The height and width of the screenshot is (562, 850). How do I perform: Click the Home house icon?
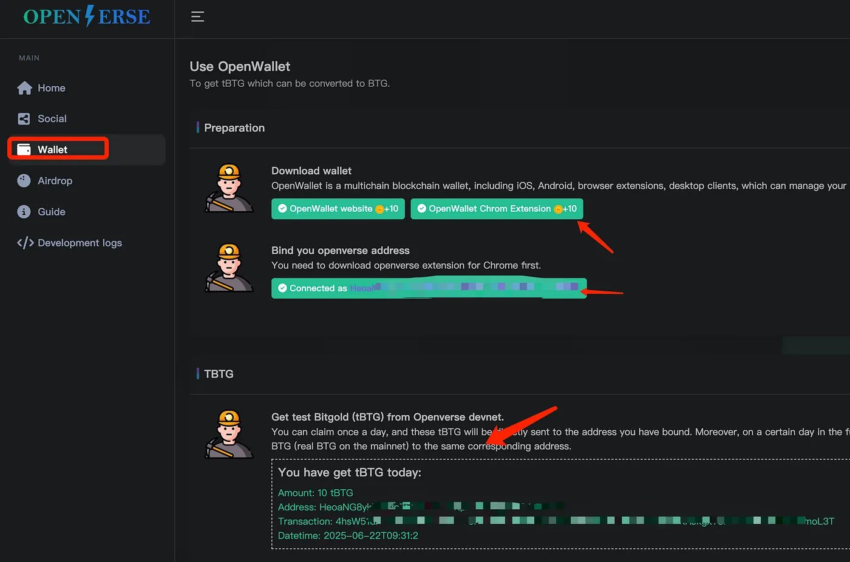point(24,88)
